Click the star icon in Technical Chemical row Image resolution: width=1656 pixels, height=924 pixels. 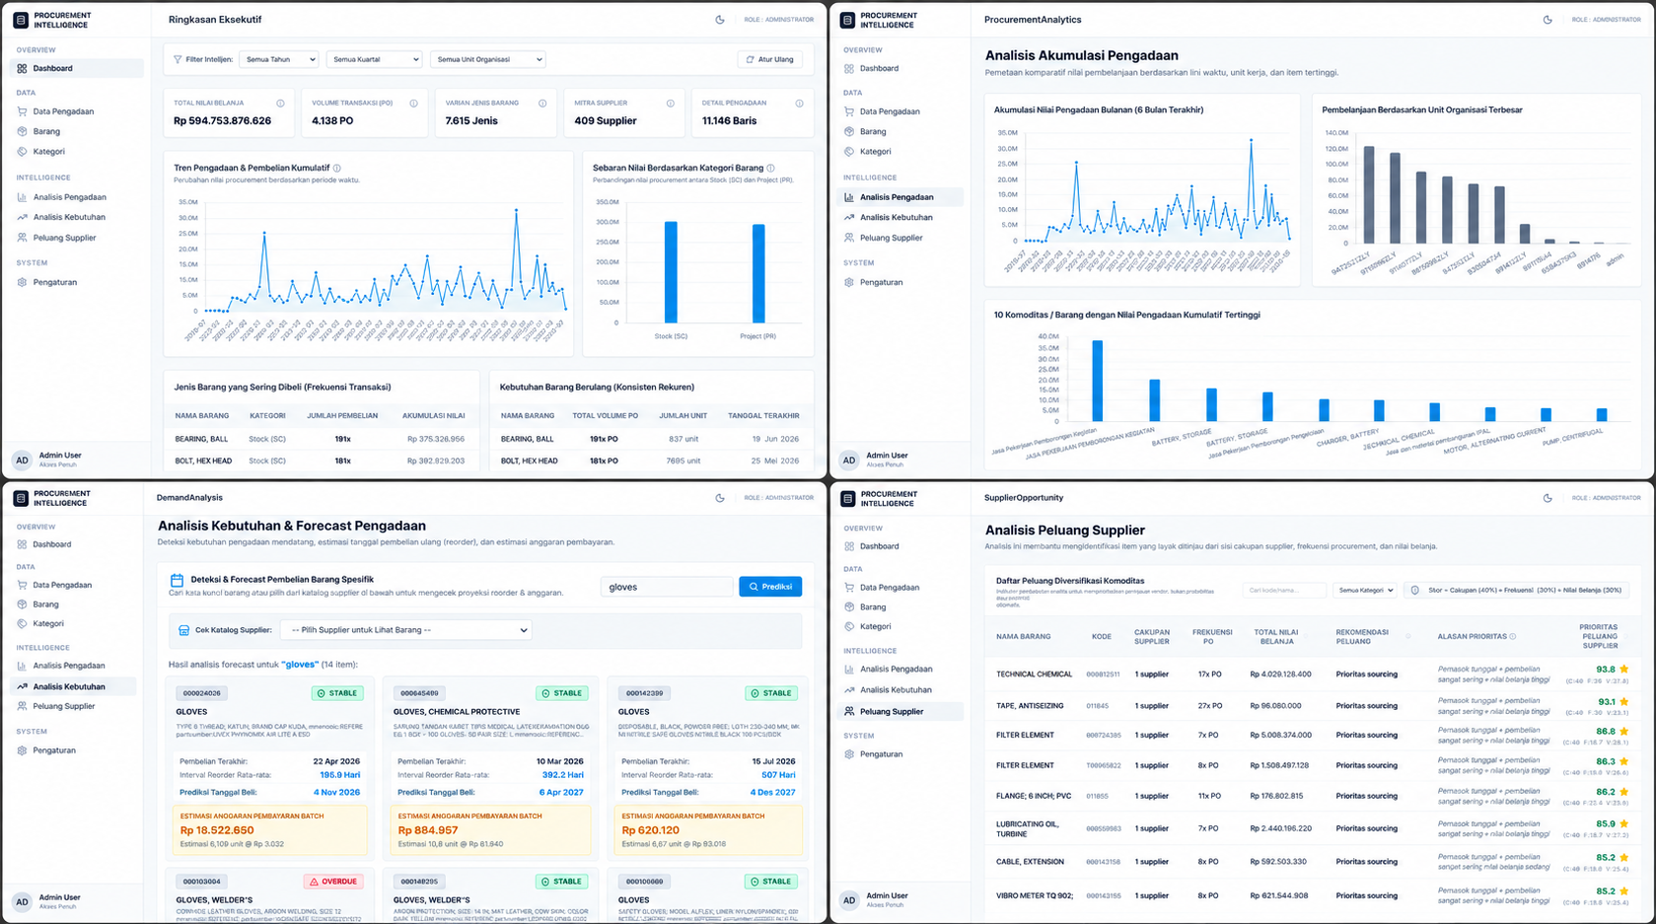click(1623, 670)
